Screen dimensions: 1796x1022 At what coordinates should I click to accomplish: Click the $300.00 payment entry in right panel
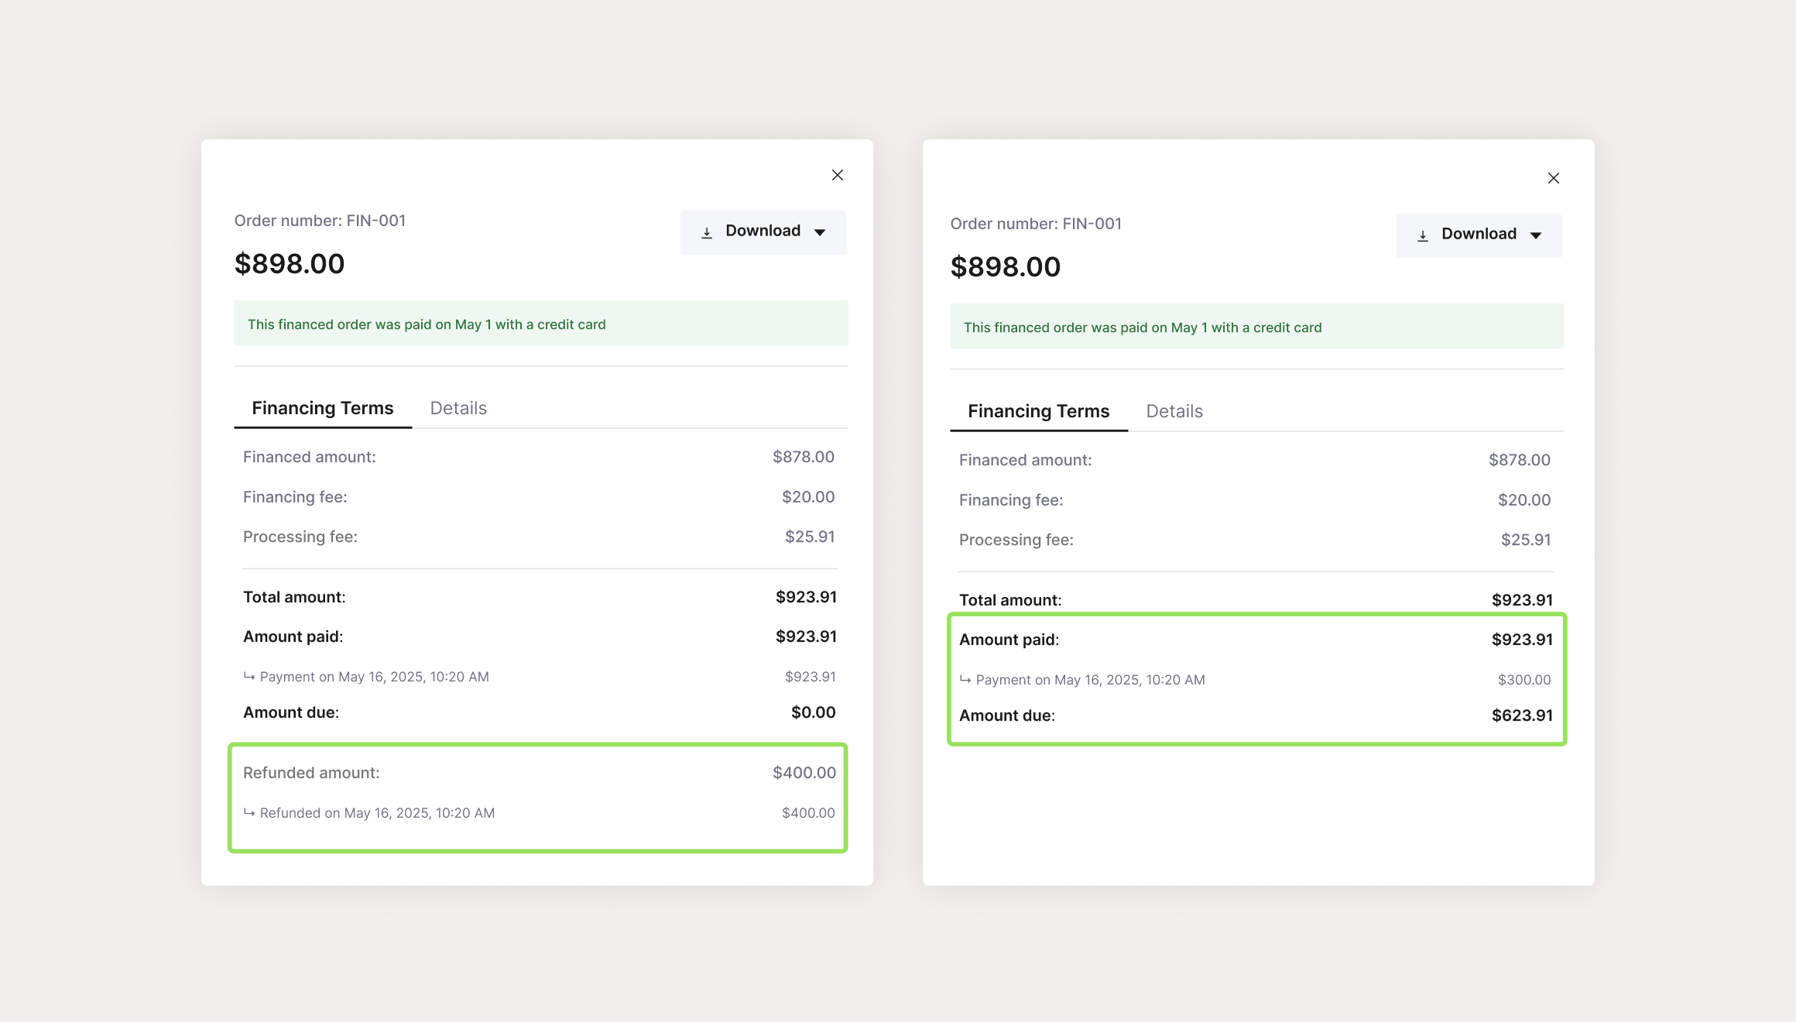pos(1524,680)
